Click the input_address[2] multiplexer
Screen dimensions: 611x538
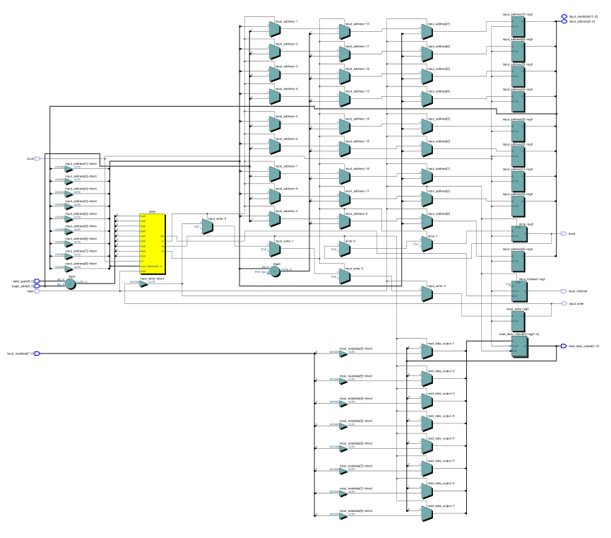pyautogui.click(x=427, y=149)
